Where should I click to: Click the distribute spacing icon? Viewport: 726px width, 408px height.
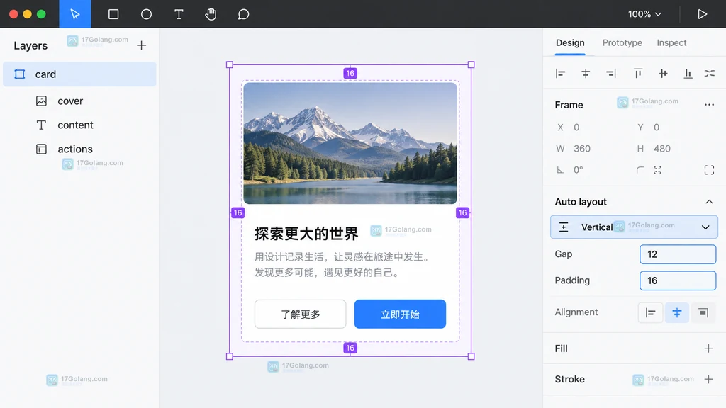pos(709,73)
